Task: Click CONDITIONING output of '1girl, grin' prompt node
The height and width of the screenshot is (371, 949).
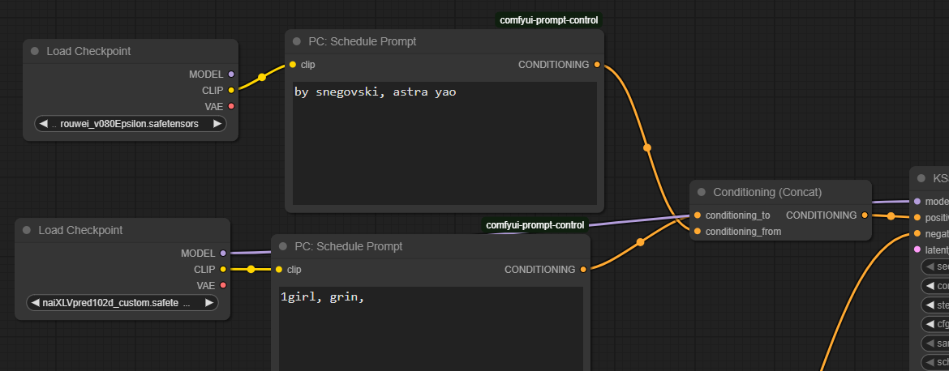Action: pos(583,270)
